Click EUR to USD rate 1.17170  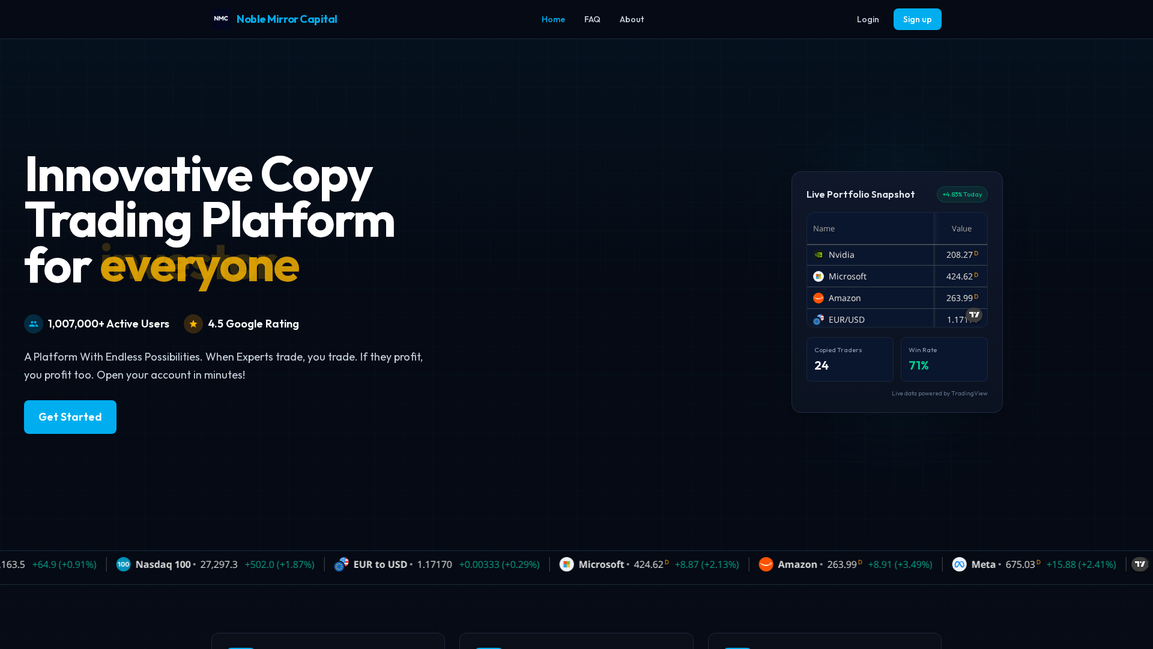(434, 564)
